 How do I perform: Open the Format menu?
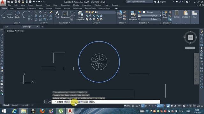coord(39,5)
